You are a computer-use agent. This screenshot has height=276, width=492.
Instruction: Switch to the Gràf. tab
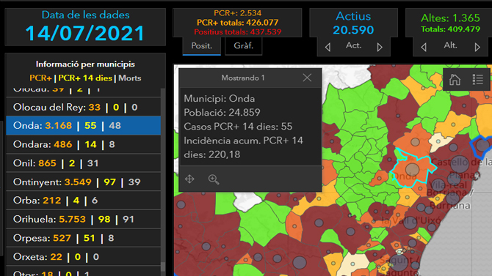click(244, 46)
